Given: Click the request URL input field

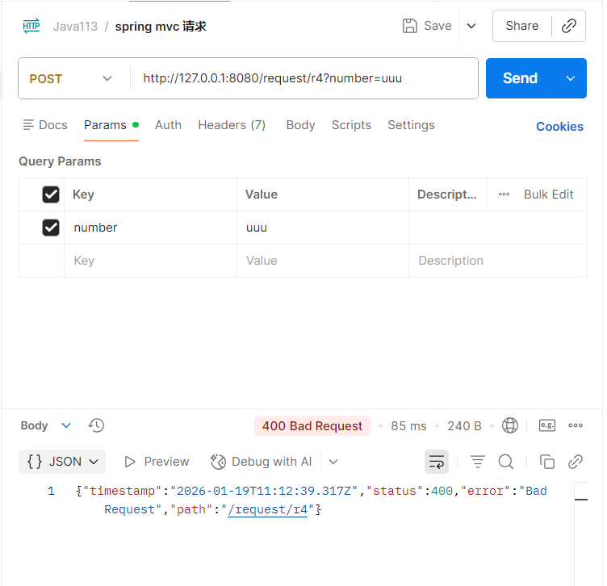Looking at the screenshot, I should (x=304, y=78).
